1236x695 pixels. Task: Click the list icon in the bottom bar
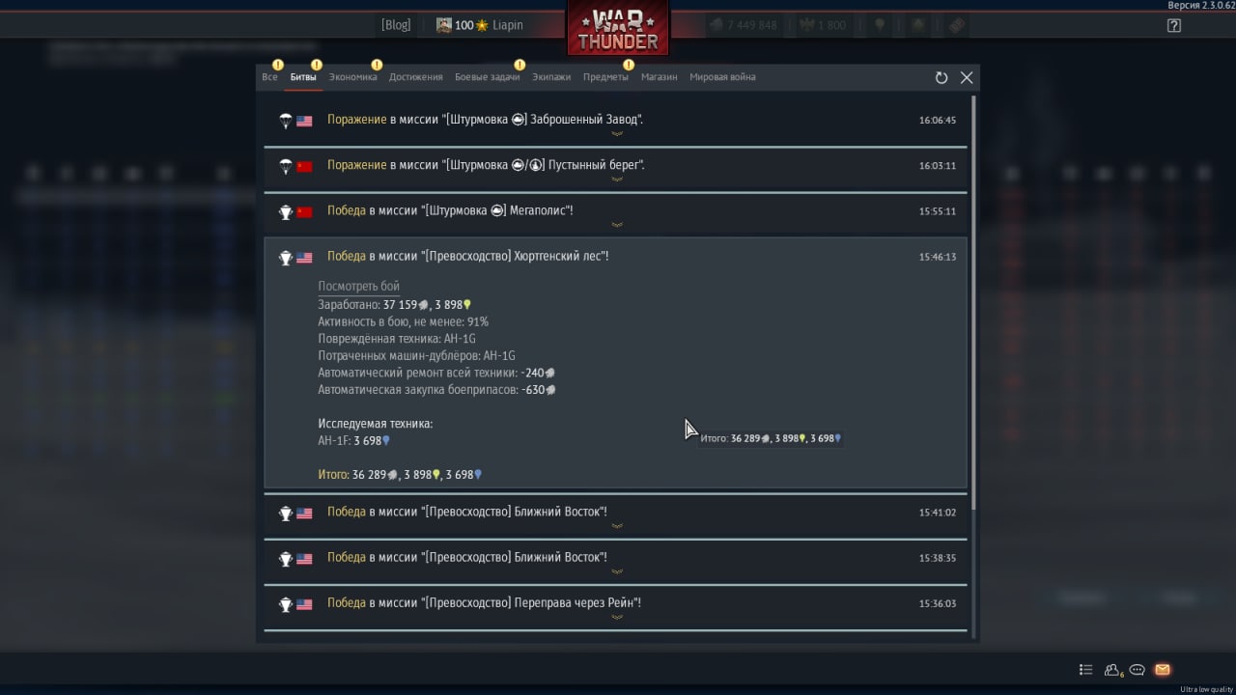1086,670
